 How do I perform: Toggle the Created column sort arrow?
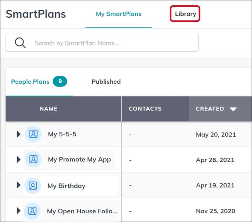[233, 109]
